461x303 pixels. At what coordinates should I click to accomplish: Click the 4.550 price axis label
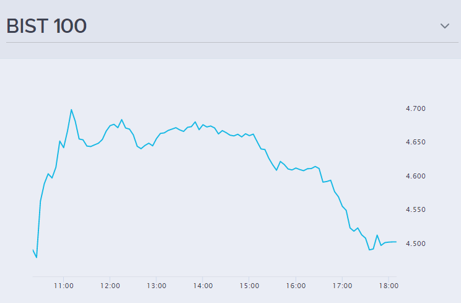click(416, 210)
